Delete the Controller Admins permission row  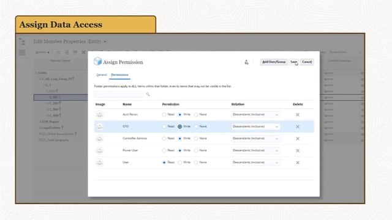pyautogui.click(x=298, y=139)
